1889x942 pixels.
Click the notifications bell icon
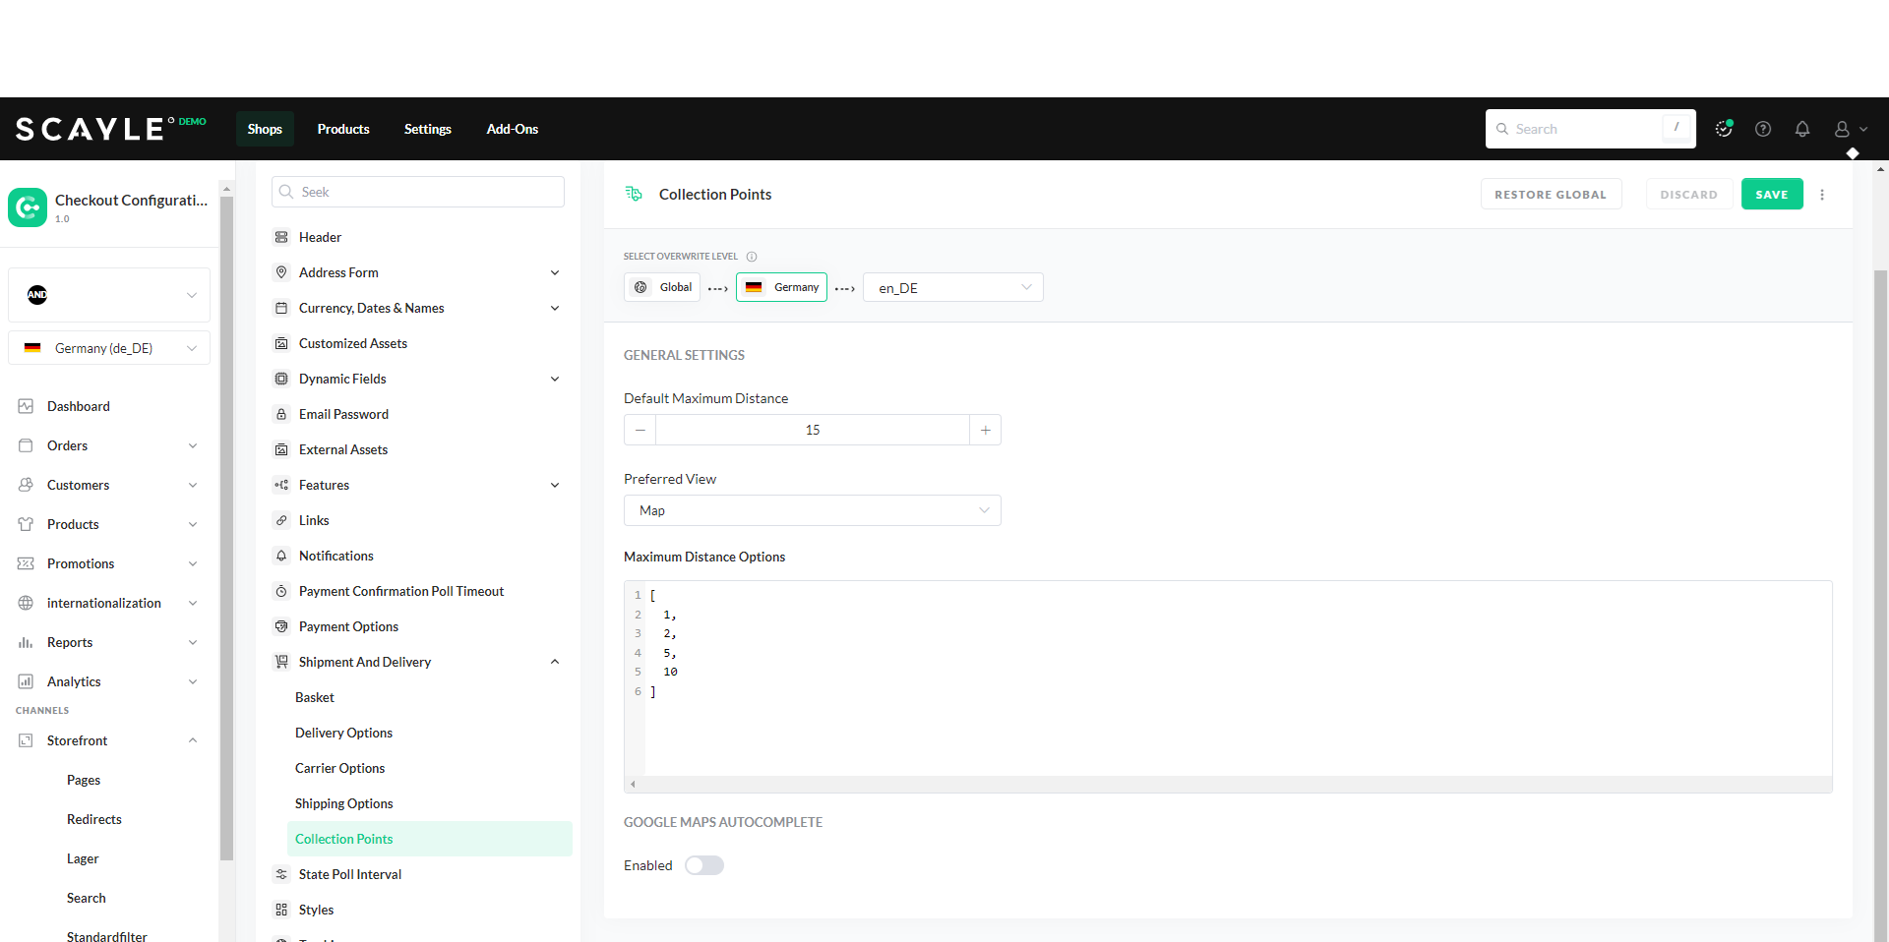pos(1801,129)
